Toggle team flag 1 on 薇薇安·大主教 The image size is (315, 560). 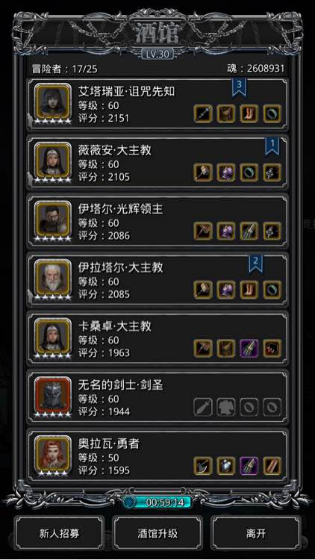272,146
